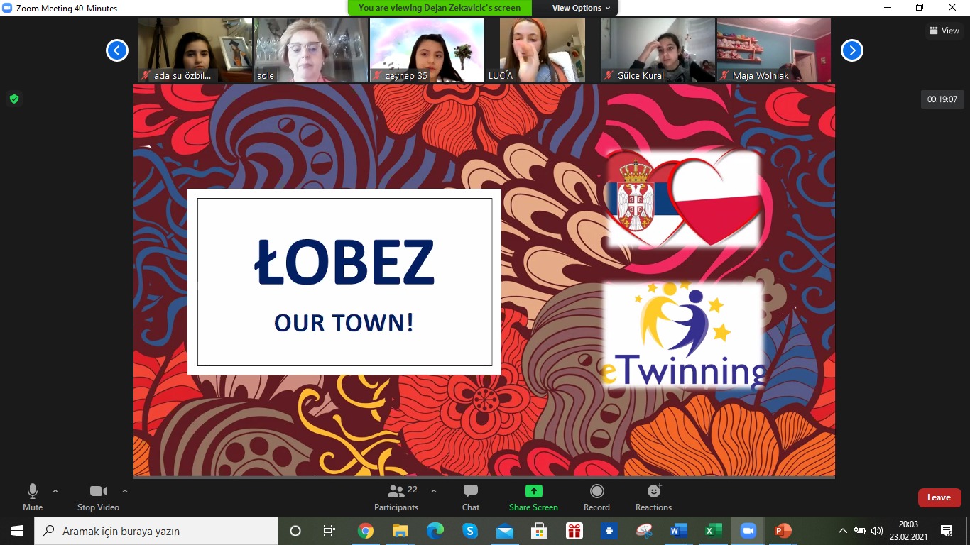
Task: Click the Zoom icon in the taskbar
Action: [x=748, y=531]
